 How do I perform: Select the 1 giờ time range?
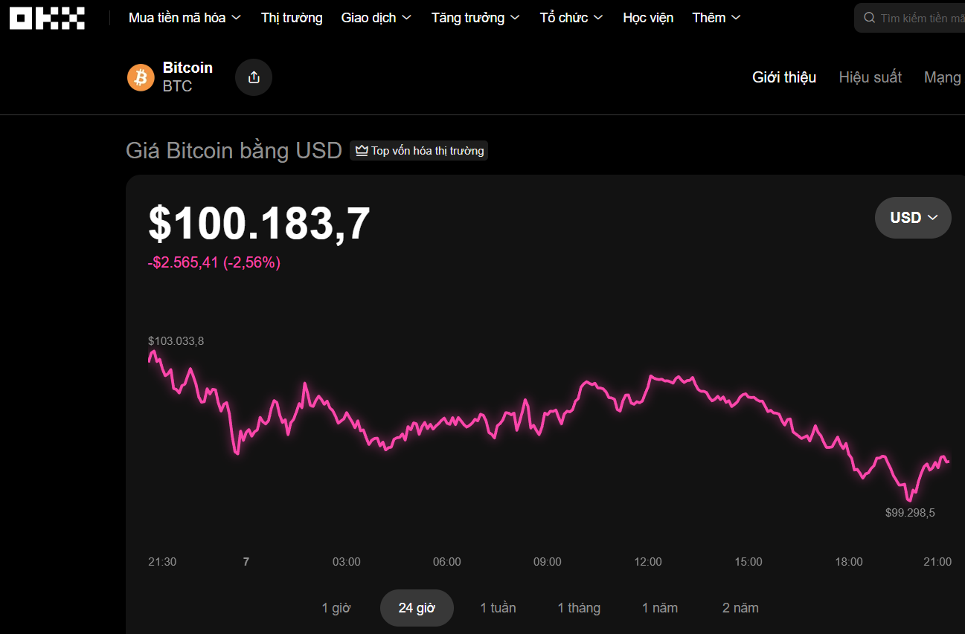point(336,608)
